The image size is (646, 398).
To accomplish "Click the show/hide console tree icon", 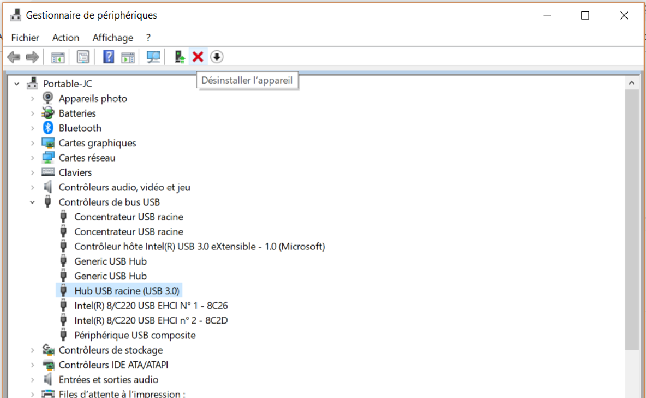I will tap(57, 57).
